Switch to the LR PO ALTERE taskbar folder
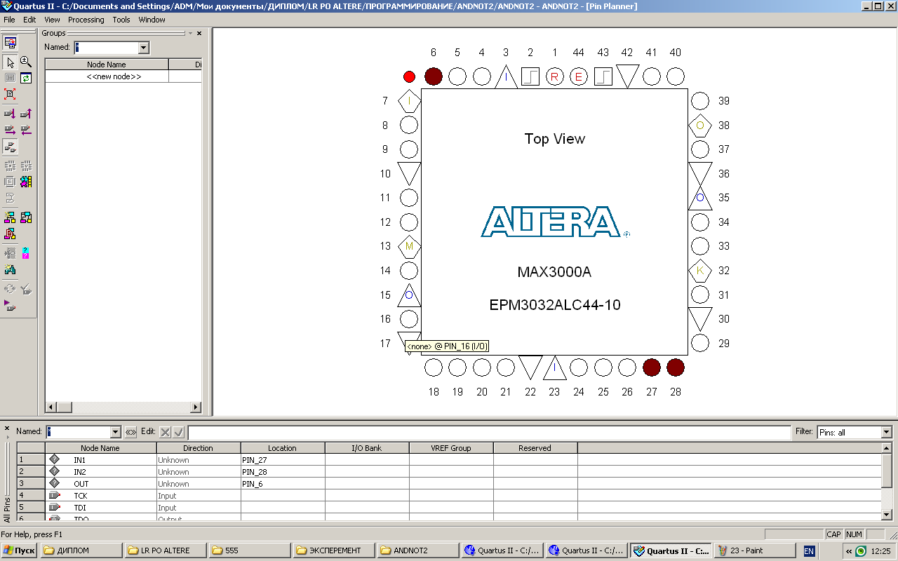Image resolution: width=898 pixels, height=561 pixels. [165, 550]
